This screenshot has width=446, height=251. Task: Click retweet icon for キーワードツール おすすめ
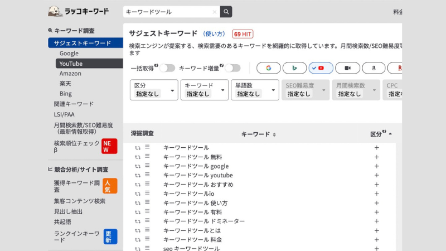[138, 185]
